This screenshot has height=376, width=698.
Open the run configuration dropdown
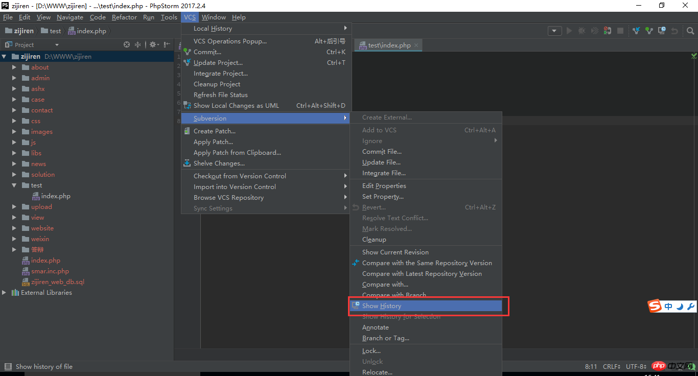click(555, 31)
